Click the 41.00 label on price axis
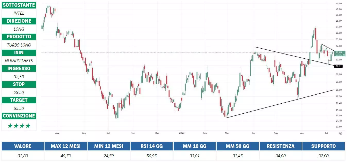The height and width of the screenshot is (162, 347). [338, 4]
